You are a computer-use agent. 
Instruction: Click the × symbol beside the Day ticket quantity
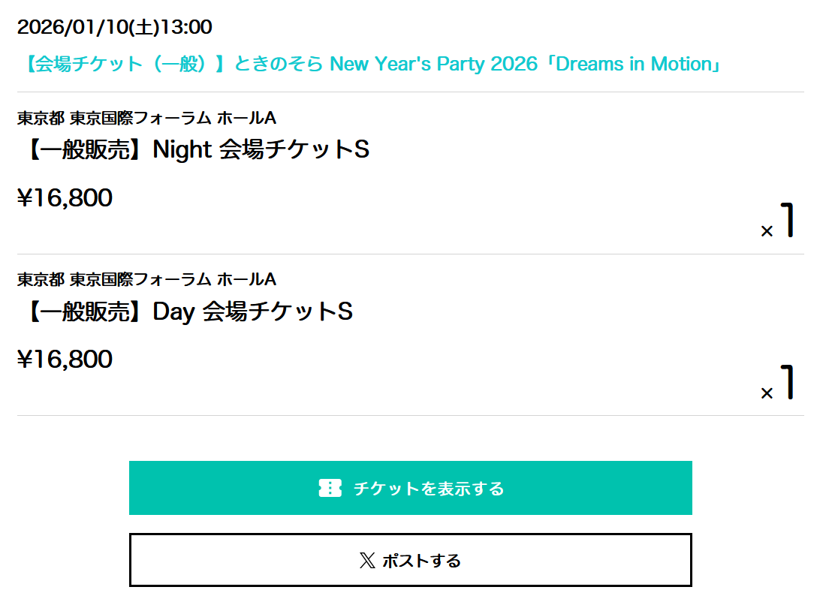point(767,393)
